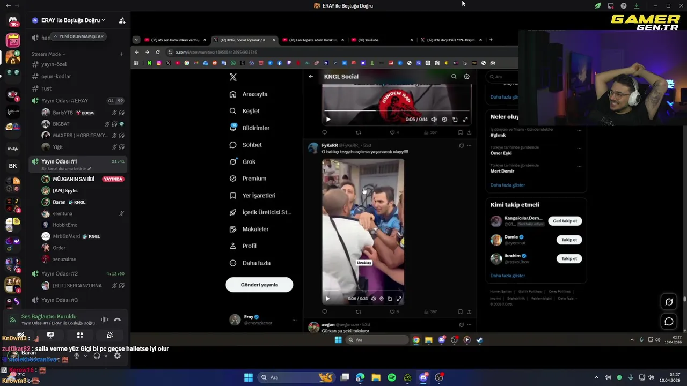The width and height of the screenshot is (687, 386).
Task: Like the FyKsRR post with 6 likes
Action: click(x=394, y=311)
